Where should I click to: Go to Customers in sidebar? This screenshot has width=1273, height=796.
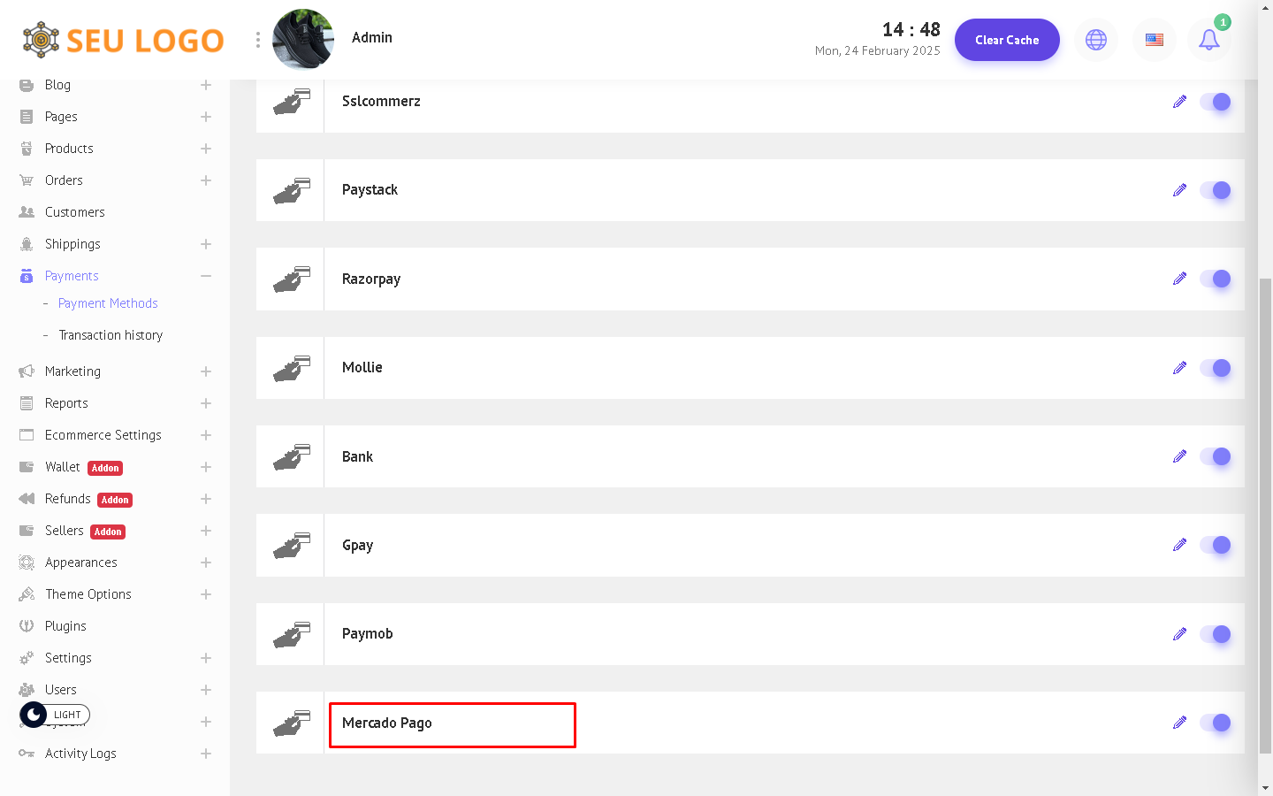[x=74, y=212]
